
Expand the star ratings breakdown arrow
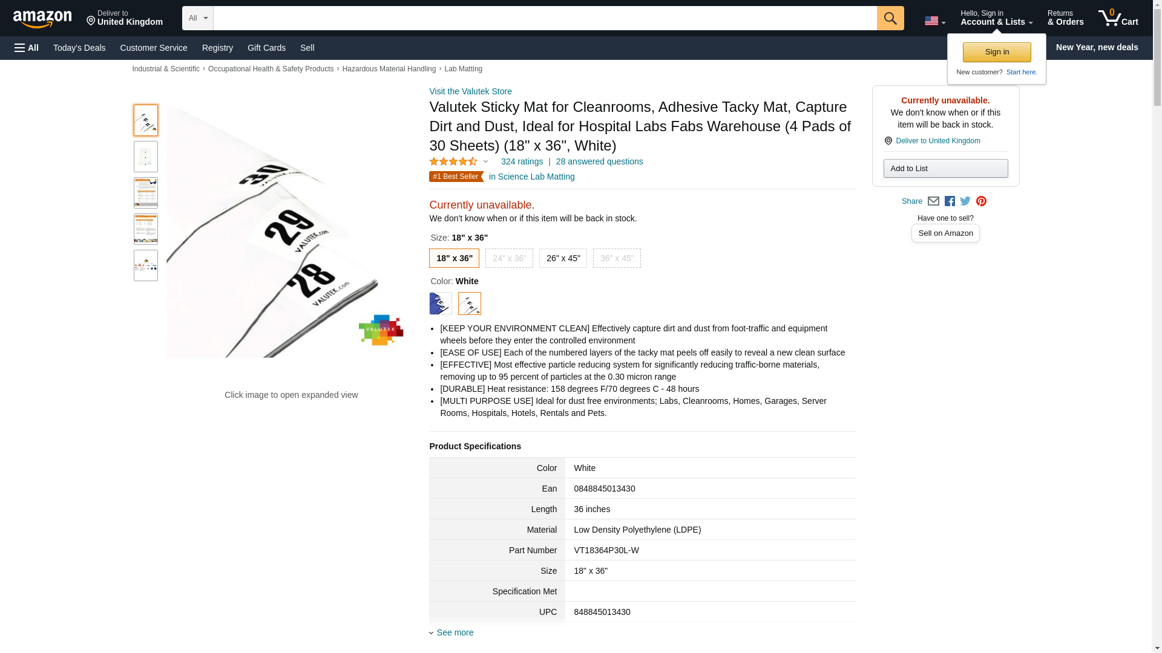[x=485, y=161]
